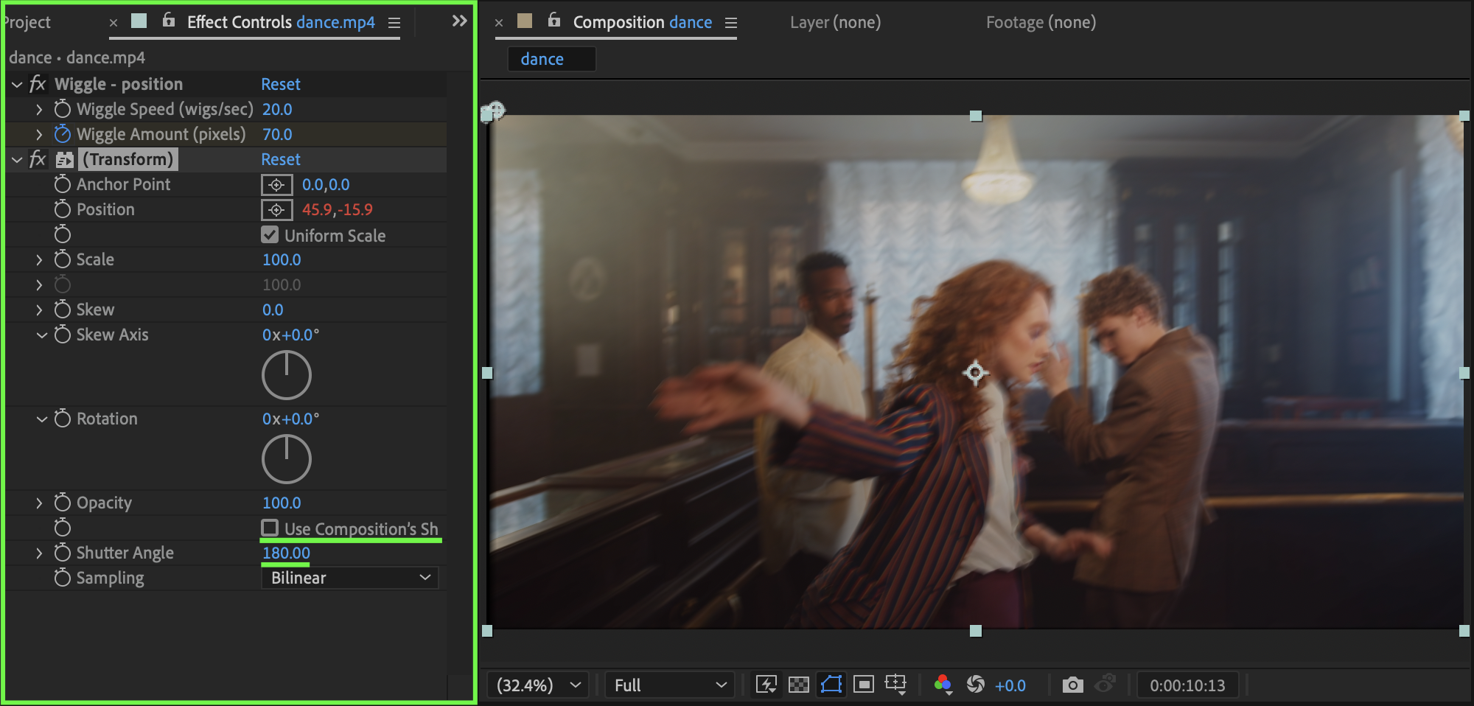
Task: Switch to the Footage (none) tab
Action: [1041, 22]
